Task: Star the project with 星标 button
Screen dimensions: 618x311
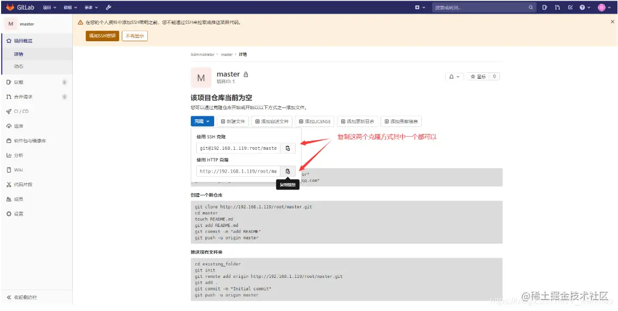Action: point(478,77)
